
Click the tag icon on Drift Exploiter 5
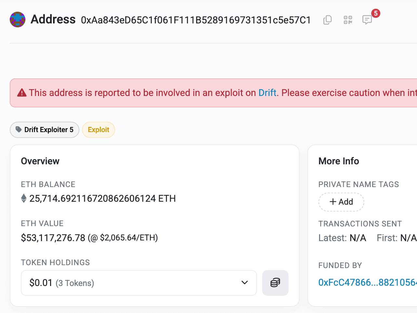[19, 129]
